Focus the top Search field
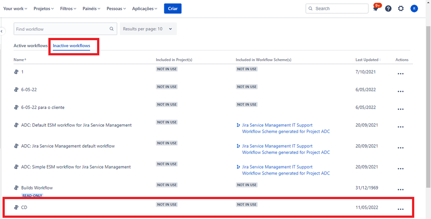 click(337, 9)
